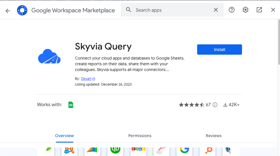
Task: Click the 42K+ downloads count
Action: [x=234, y=105]
